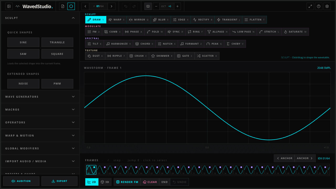Select the Stretch tool

[x=269, y=32]
